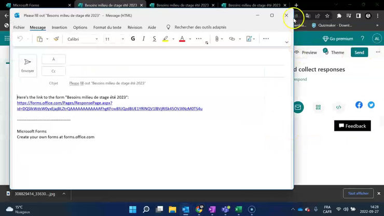The height and width of the screenshot is (216, 384).
Task: Open the AL account avatar
Action: 377,38
